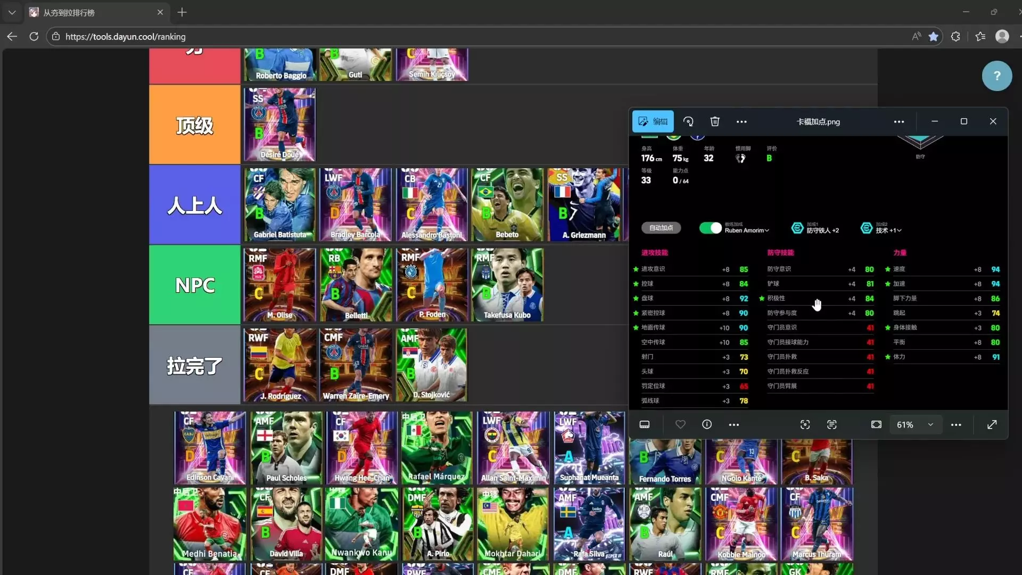
Task: Click the 编辑 edit button in Photos
Action: coord(653,121)
